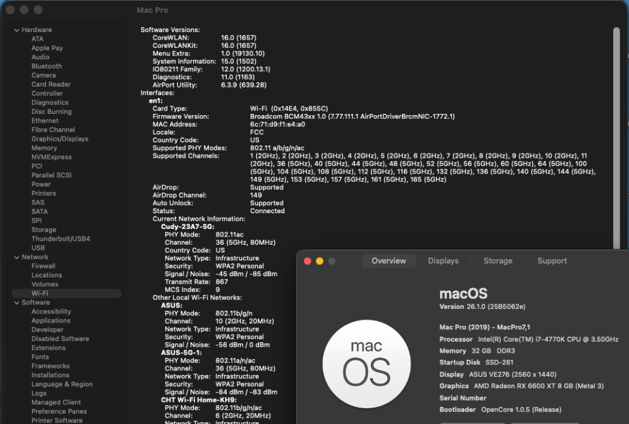This screenshot has height=424, width=629.
Task: Open the Displays tab
Action: pos(443,260)
